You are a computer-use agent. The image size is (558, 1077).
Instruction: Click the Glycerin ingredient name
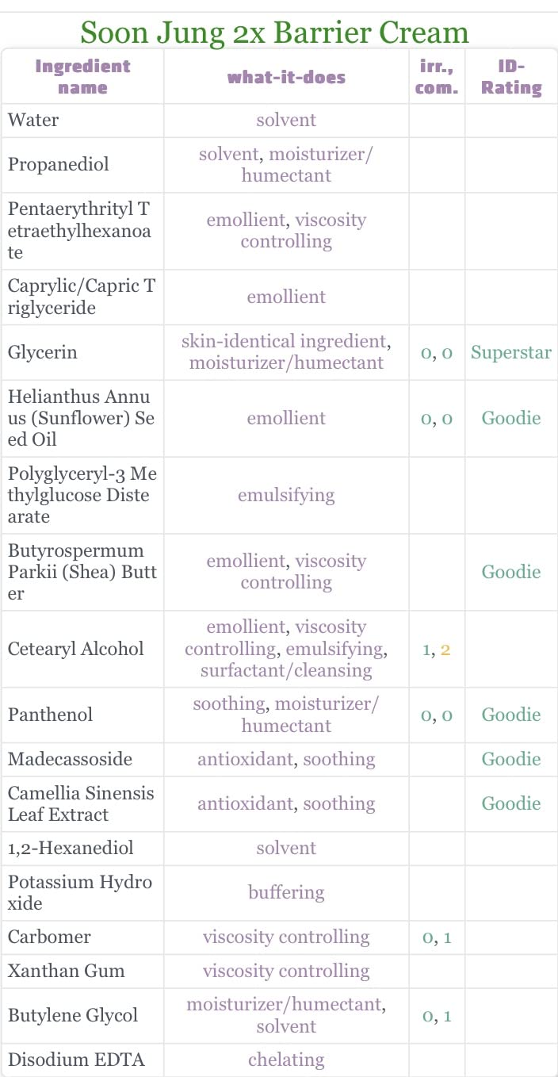pos(43,352)
